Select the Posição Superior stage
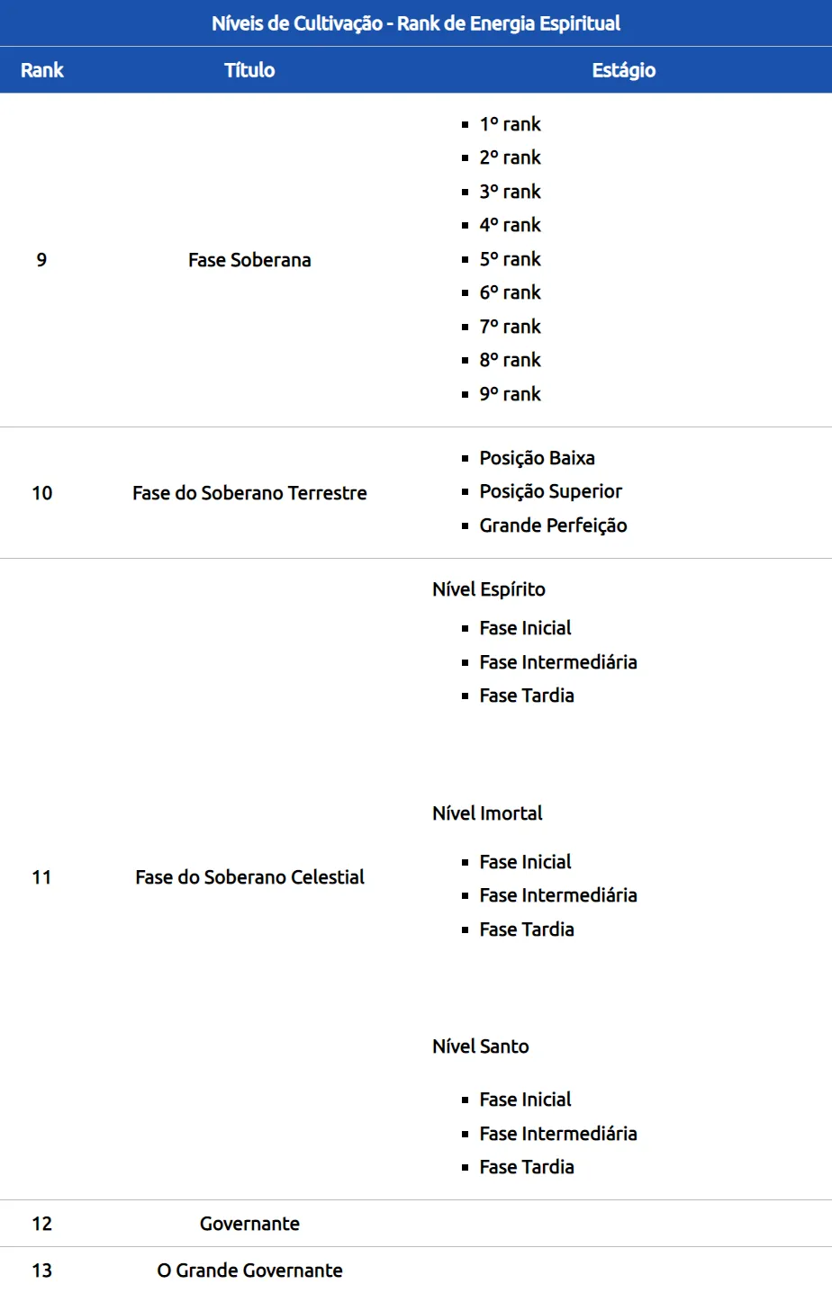 (550, 491)
